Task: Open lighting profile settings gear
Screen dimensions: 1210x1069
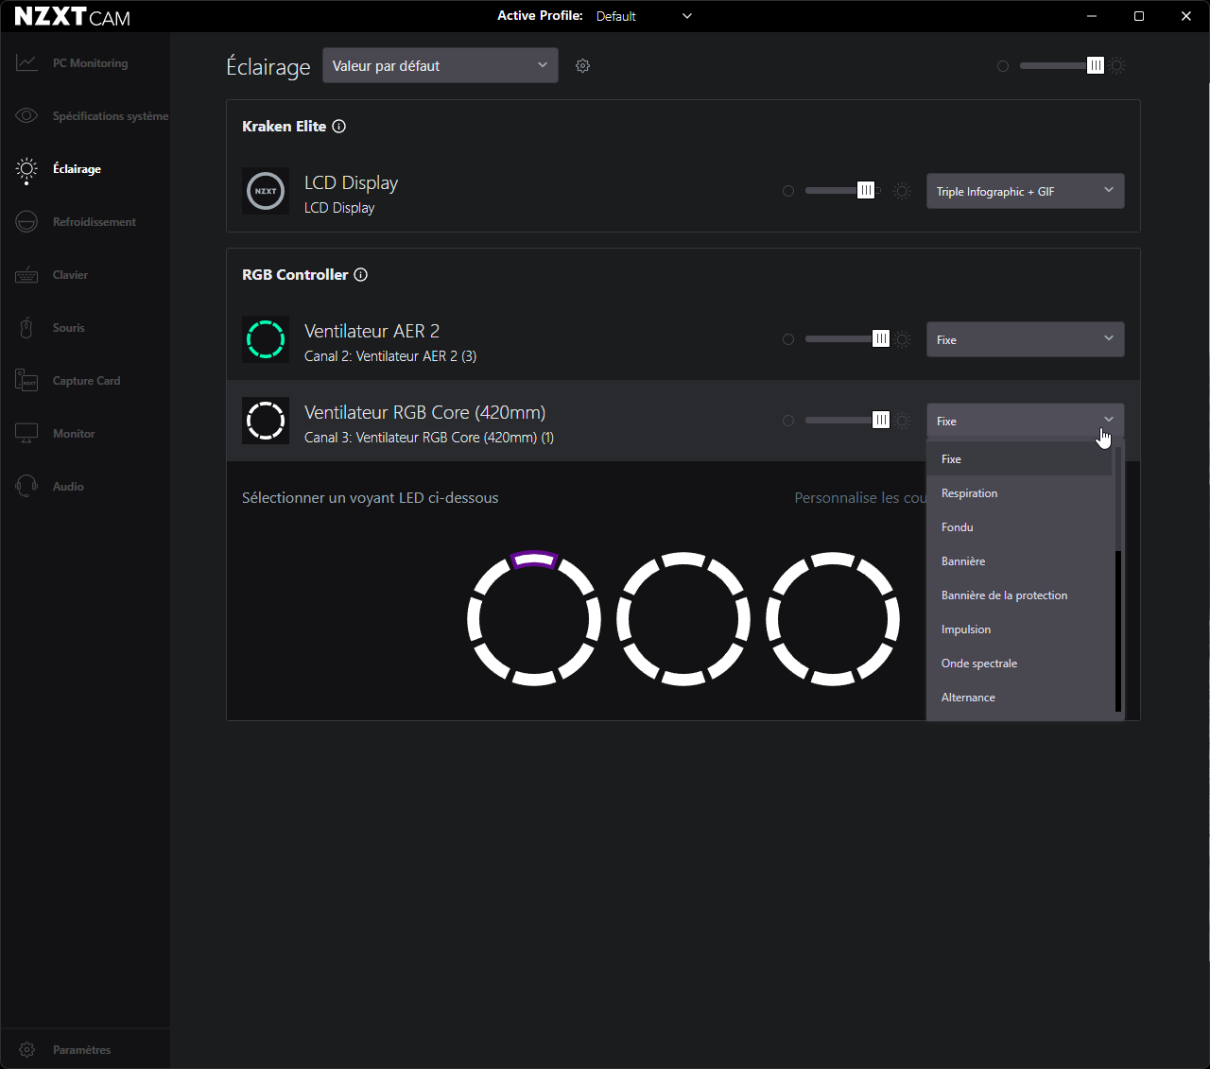Action: click(x=583, y=66)
